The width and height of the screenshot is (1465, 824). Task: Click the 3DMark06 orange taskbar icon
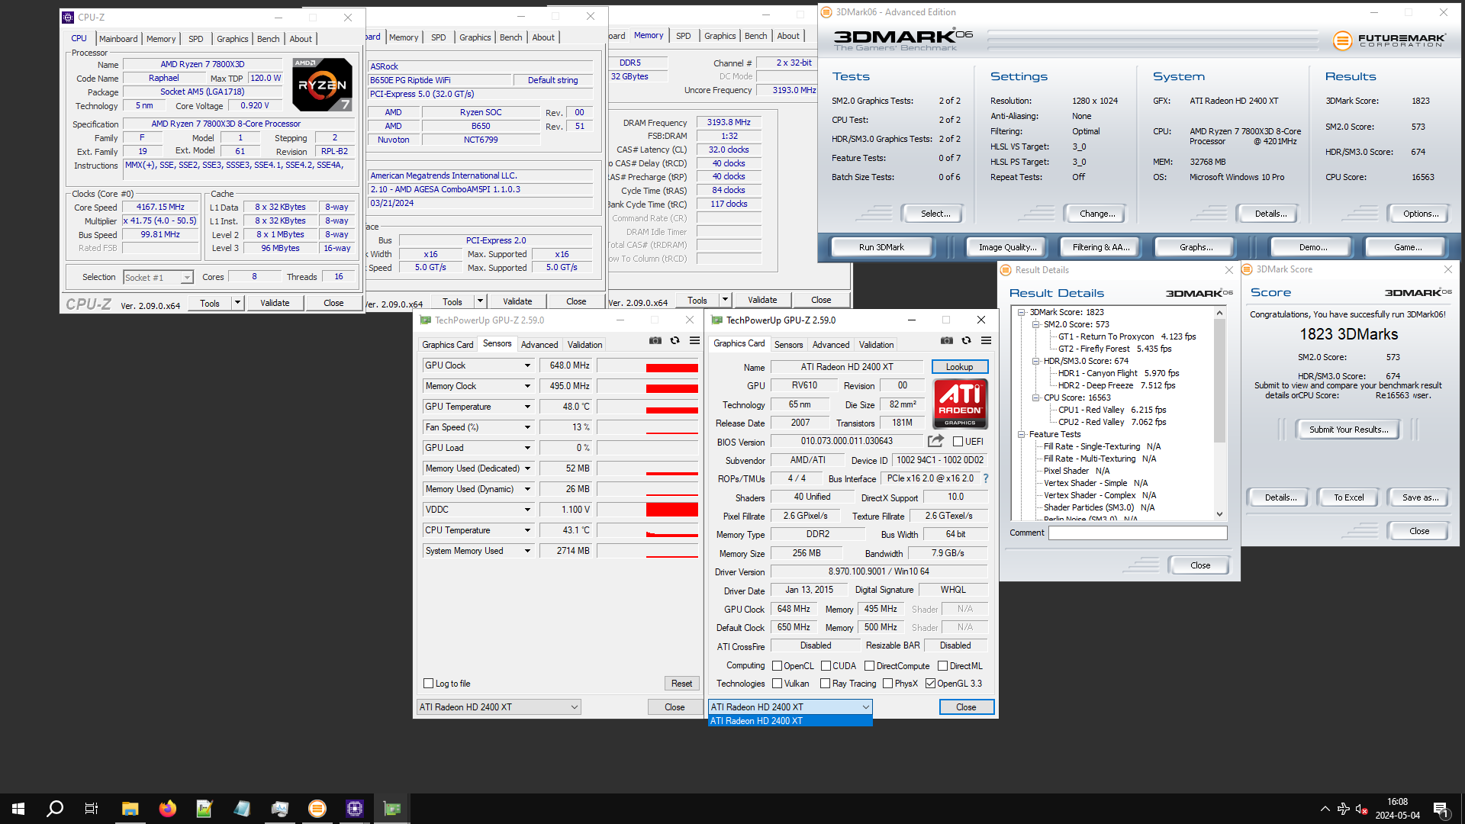coord(317,809)
